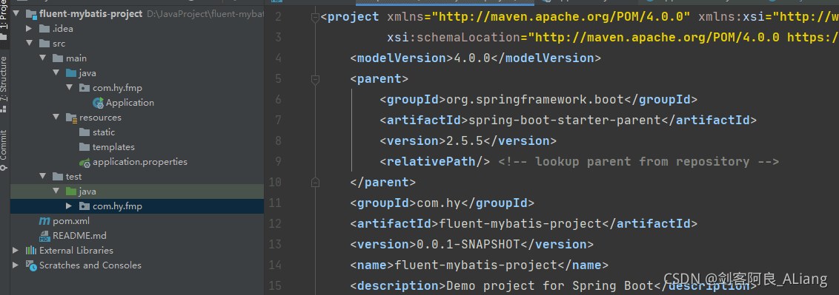Collapse the src folder arrow
The width and height of the screenshot is (839, 295).
click(30, 44)
